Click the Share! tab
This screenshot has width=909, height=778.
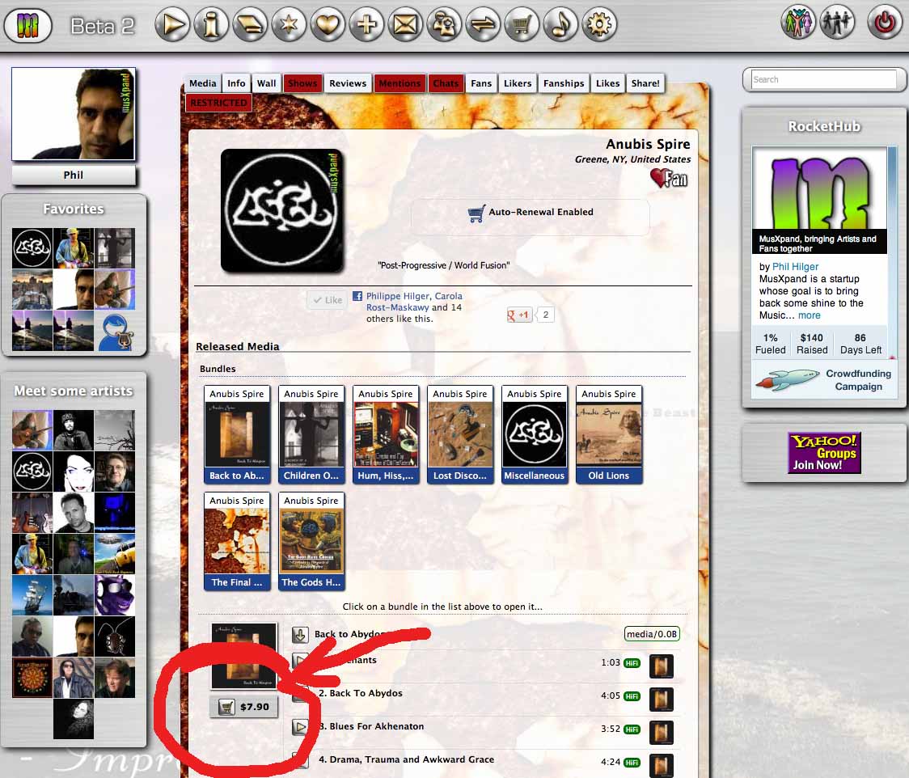[645, 83]
